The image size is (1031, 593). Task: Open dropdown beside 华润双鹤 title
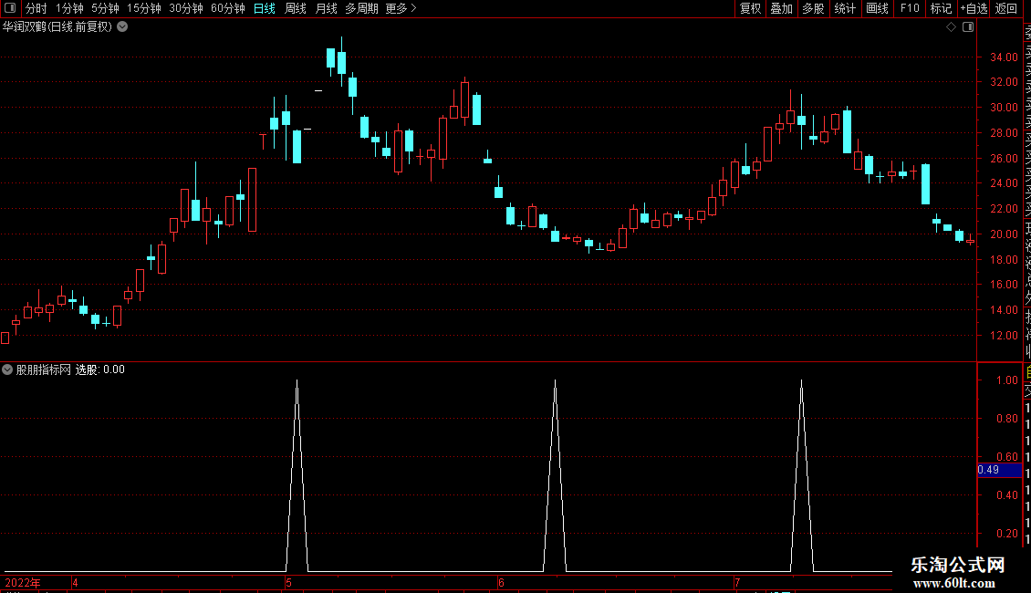tap(122, 27)
